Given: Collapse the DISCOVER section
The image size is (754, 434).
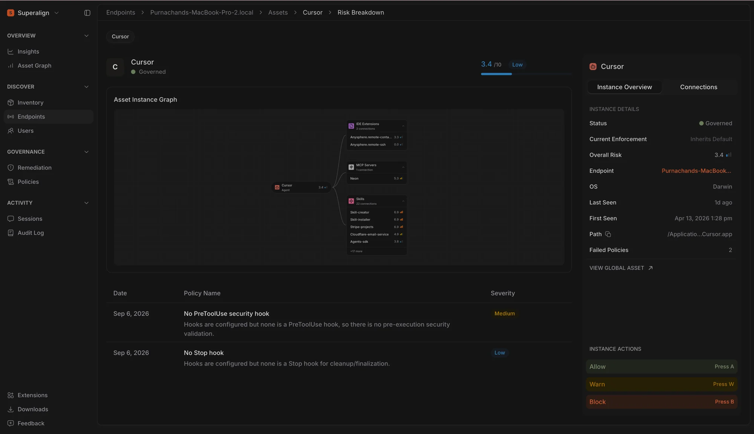Looking at the screenshot, I should (x=86, y=87).
